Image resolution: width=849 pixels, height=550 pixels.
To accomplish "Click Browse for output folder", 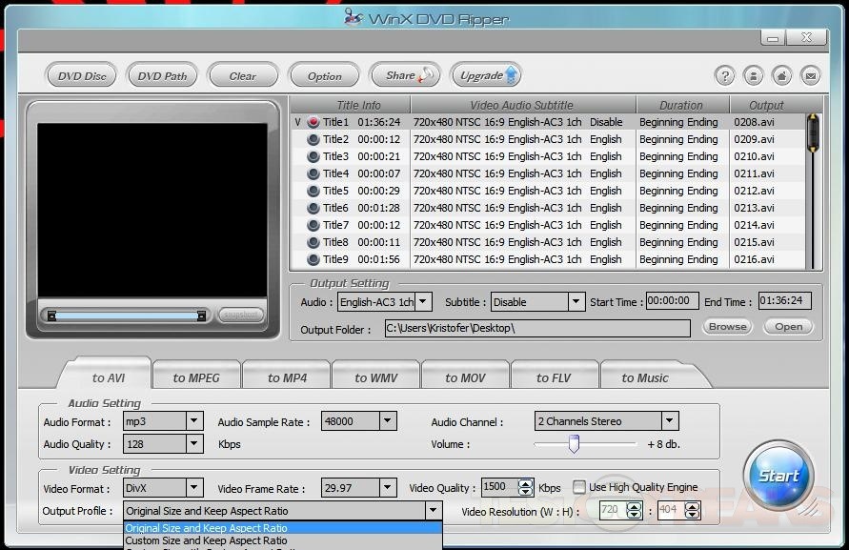I will [x=727, y=326].
